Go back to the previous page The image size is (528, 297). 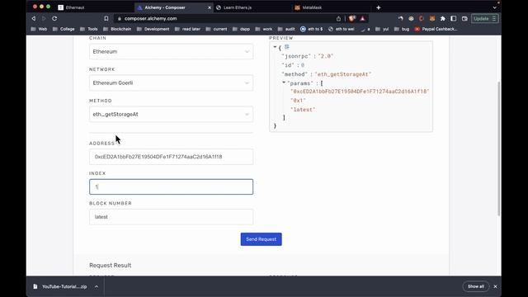coord(34,18)
